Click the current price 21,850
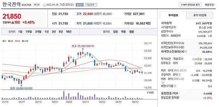 (12, 16)
